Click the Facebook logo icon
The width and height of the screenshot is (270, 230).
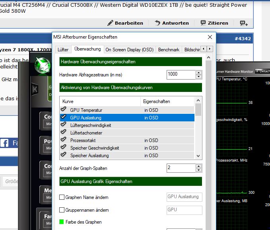4,143
